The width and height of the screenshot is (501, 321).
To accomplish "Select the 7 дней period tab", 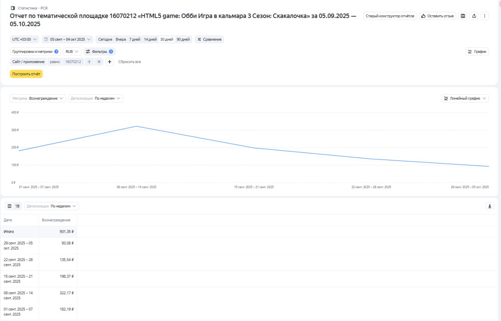I will (135, 39).
